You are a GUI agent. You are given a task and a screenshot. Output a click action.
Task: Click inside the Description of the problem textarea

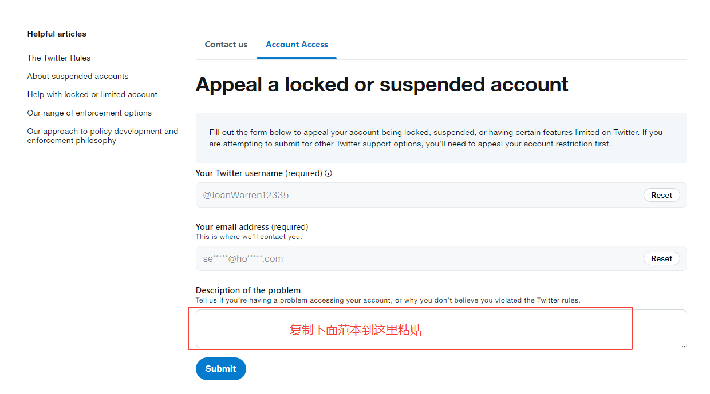point(441,329)
